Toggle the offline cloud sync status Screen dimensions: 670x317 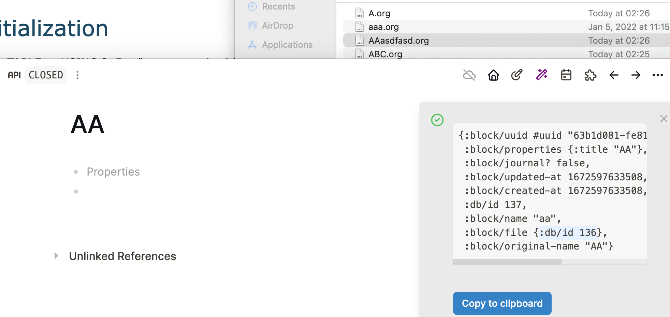tap(469, 75)
